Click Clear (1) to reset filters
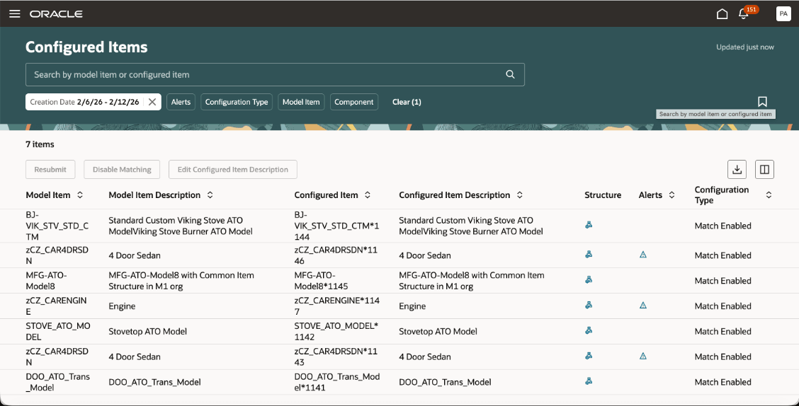The width and height of the screenshot is (799, 406). point(407,102)
